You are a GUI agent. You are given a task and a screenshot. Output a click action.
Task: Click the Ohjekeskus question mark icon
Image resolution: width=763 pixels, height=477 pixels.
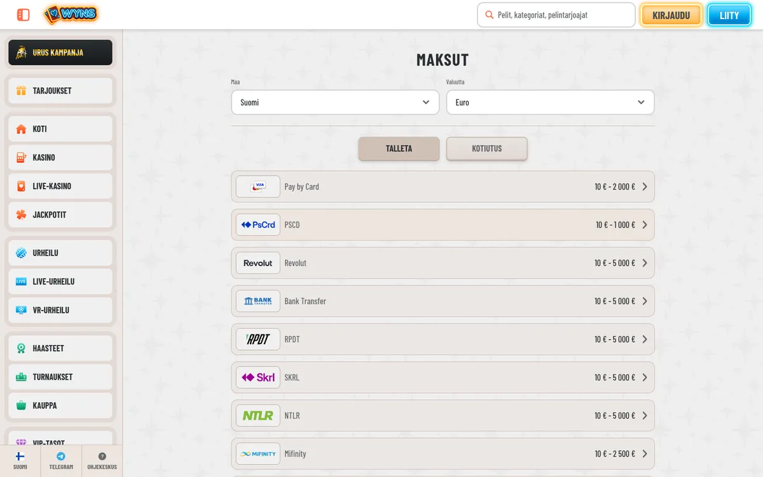tap(102, 457)
